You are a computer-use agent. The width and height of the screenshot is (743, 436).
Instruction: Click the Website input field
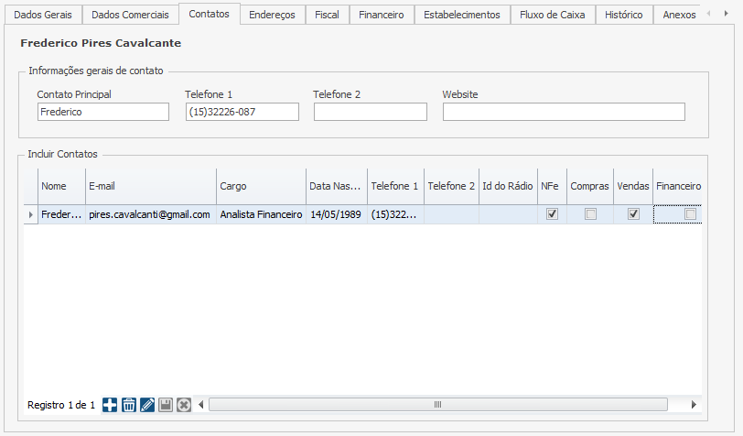(x=564, y=112)
